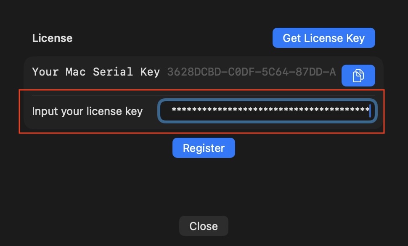The height and width of the screenshot is (246, 408).
Task: Select the password-style license key box
Action: point(267,111)
